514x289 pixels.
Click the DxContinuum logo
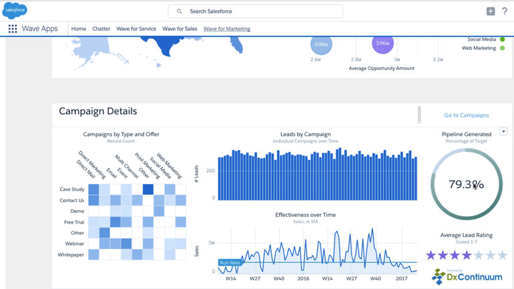pyautogui.click(x=467, y=276)
